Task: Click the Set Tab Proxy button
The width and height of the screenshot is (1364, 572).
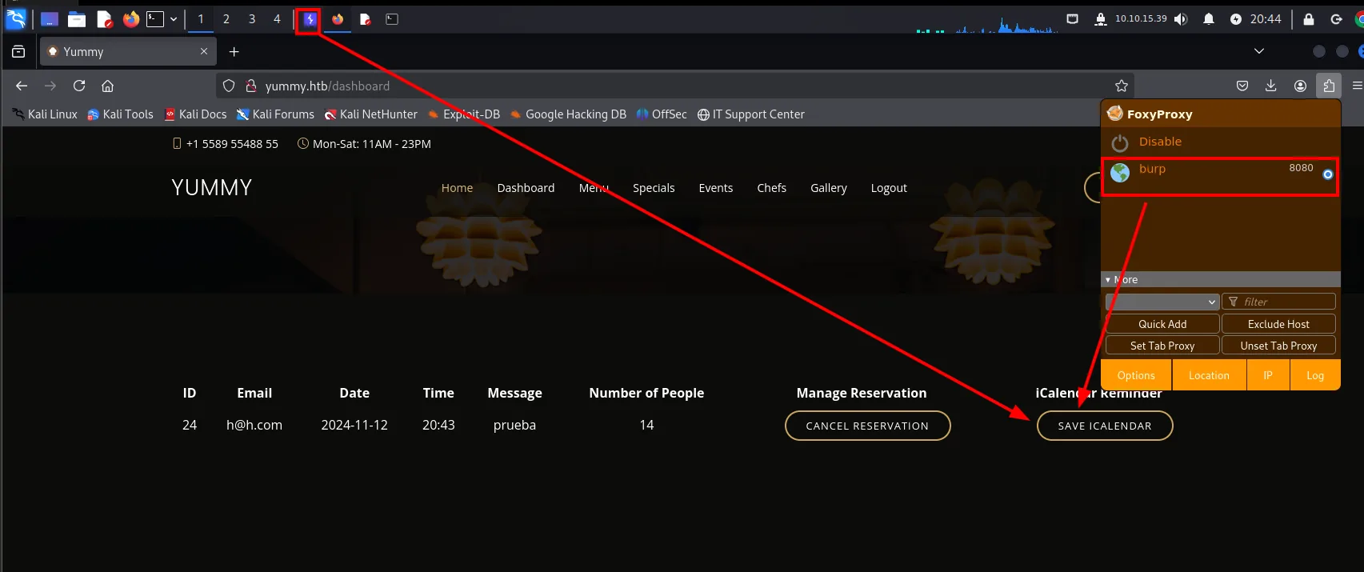Action: coord(1162,346)
